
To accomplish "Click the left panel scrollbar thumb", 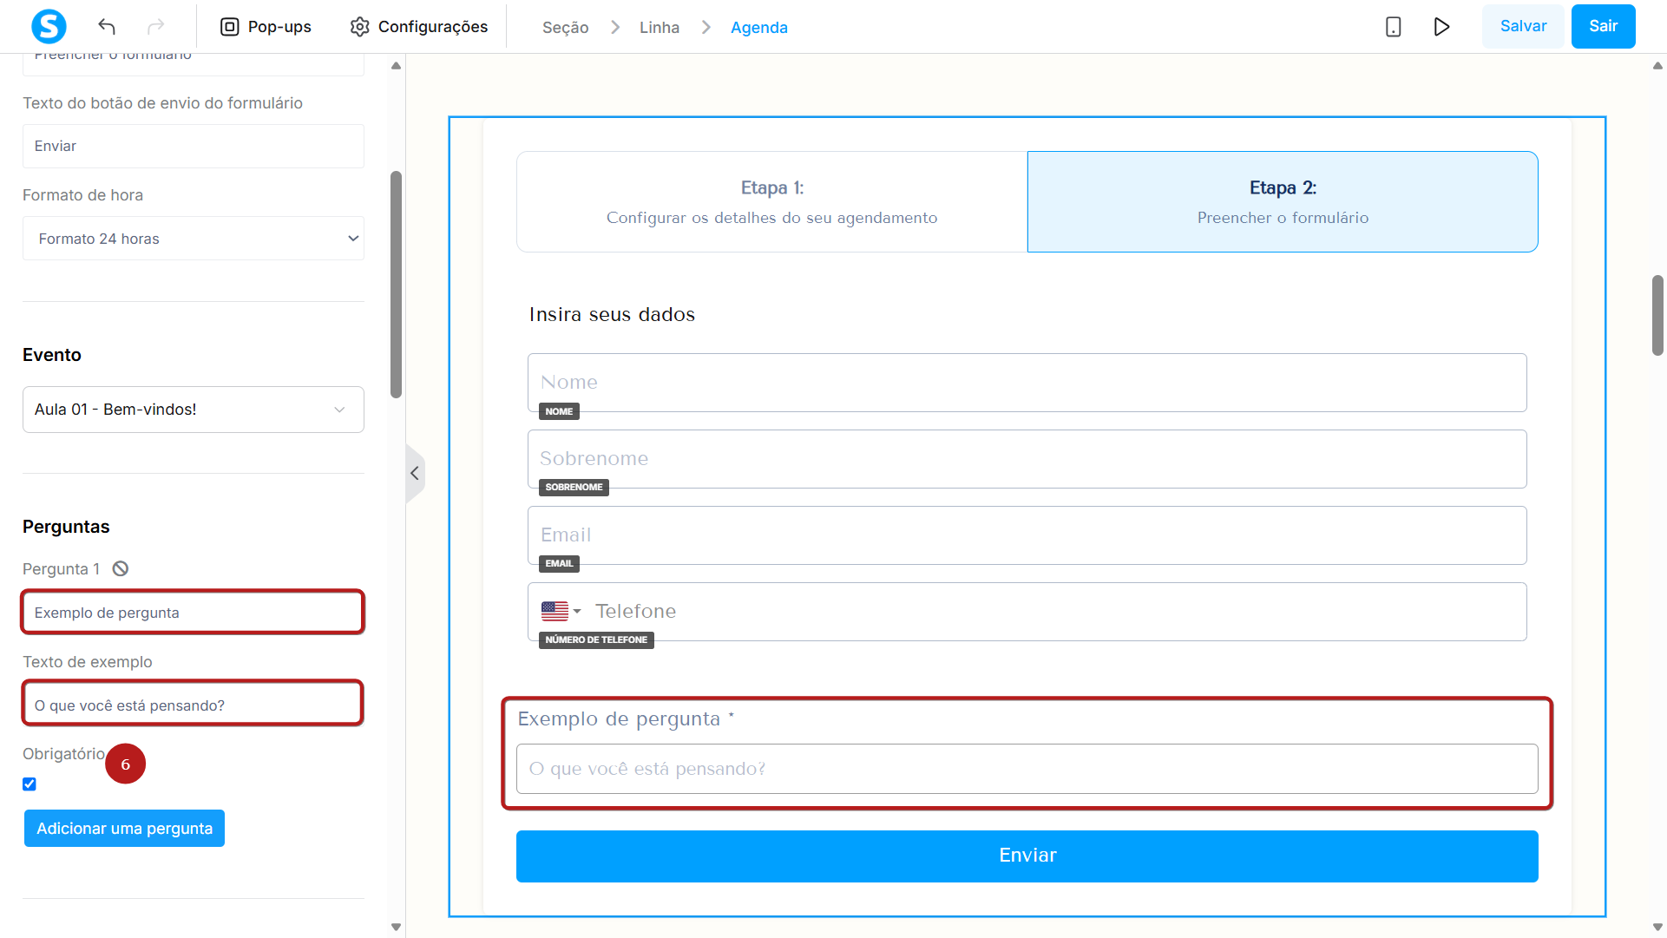I will point(397,285).
